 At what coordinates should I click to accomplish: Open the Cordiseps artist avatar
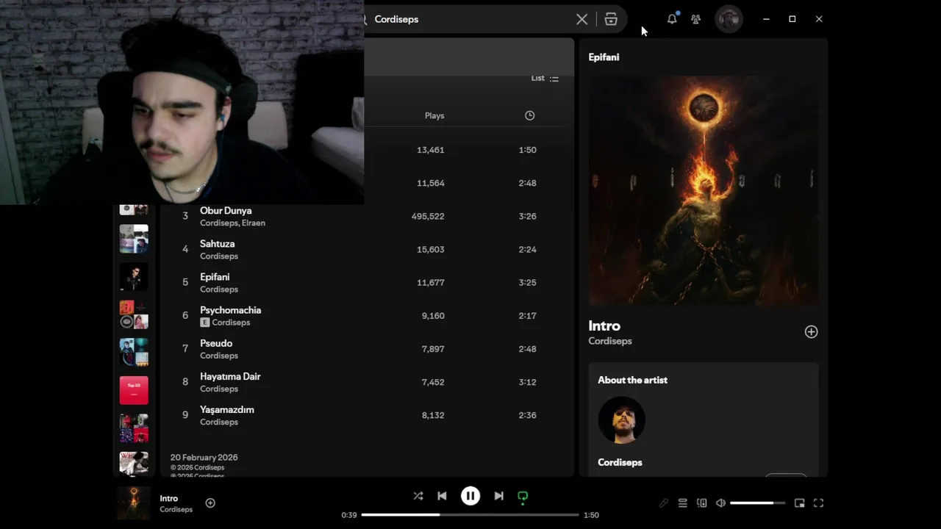click(621, 420)
